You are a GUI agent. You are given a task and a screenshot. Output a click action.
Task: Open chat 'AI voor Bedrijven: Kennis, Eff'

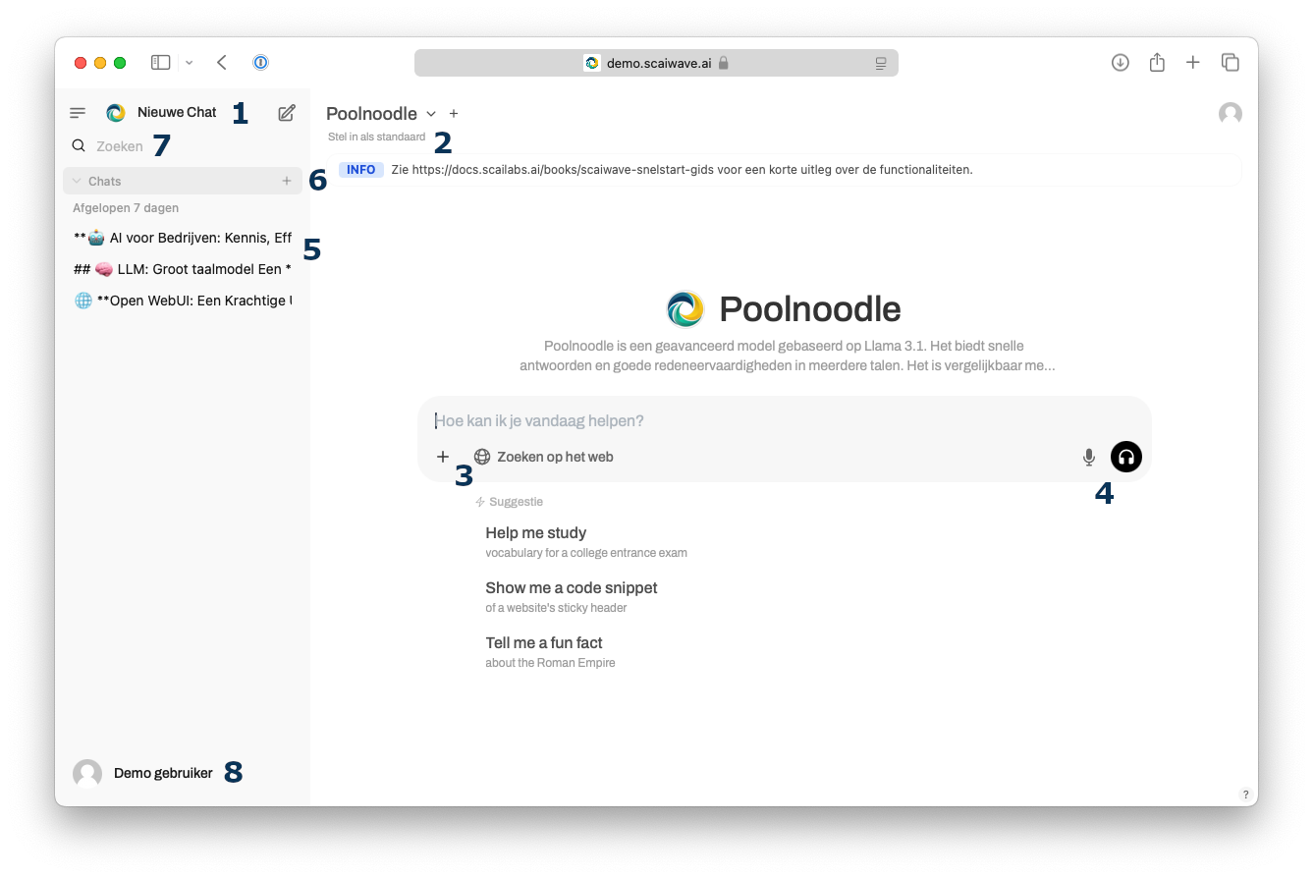tap(183, 238)
